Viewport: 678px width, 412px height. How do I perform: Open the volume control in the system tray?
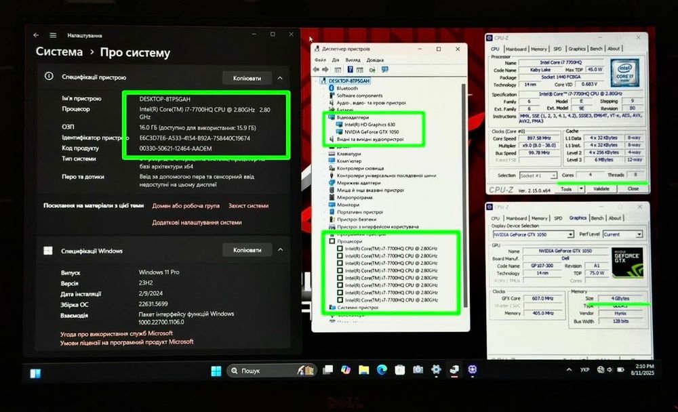point(610,369)
